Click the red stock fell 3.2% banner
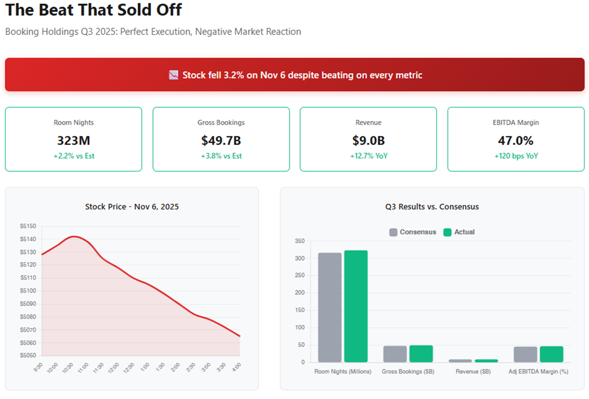This screenshot has height=399, width=589. (295, 75)
